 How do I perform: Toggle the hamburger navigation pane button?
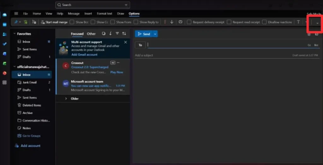pyautogui.click(x=16, y=14)
